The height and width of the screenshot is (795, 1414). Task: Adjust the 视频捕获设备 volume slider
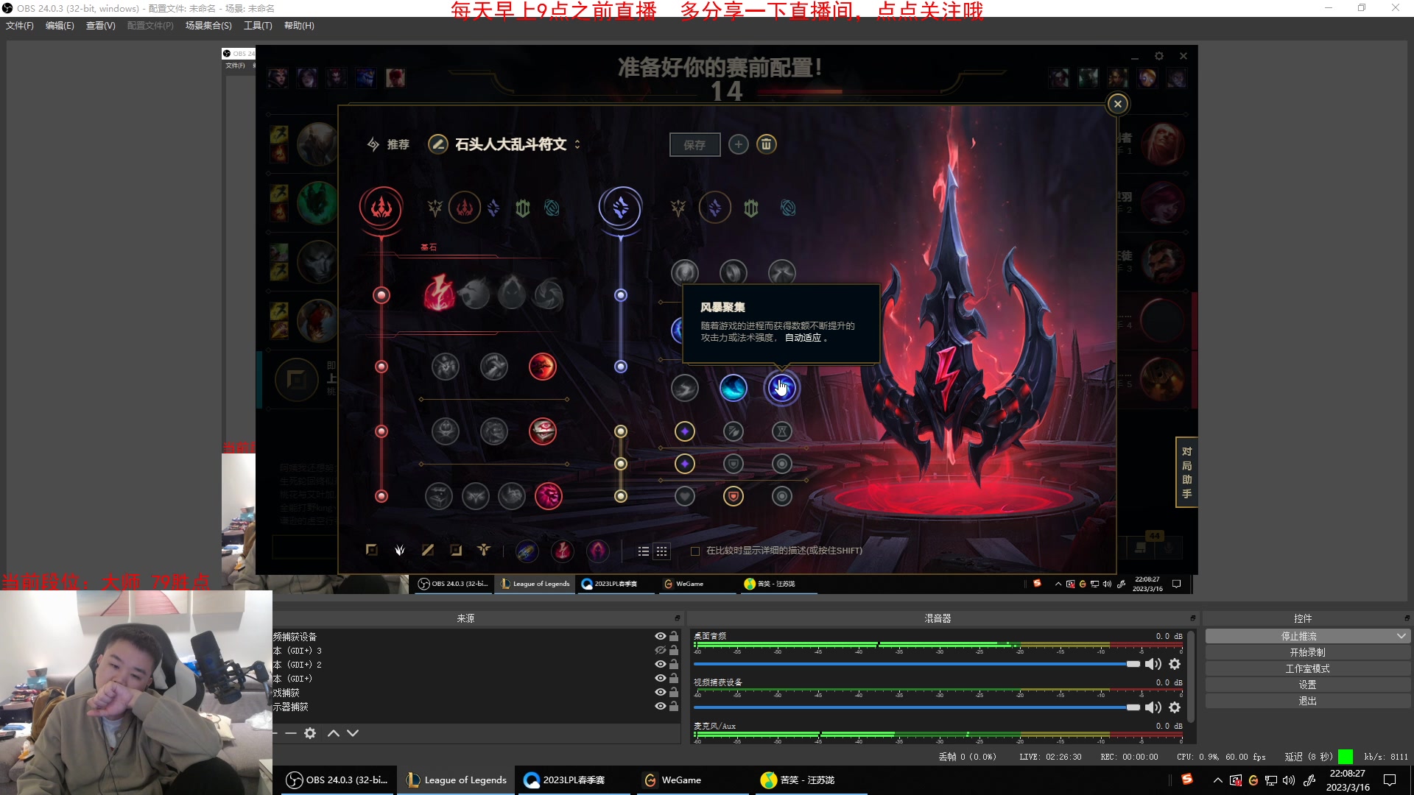click(x=917, y=707)
